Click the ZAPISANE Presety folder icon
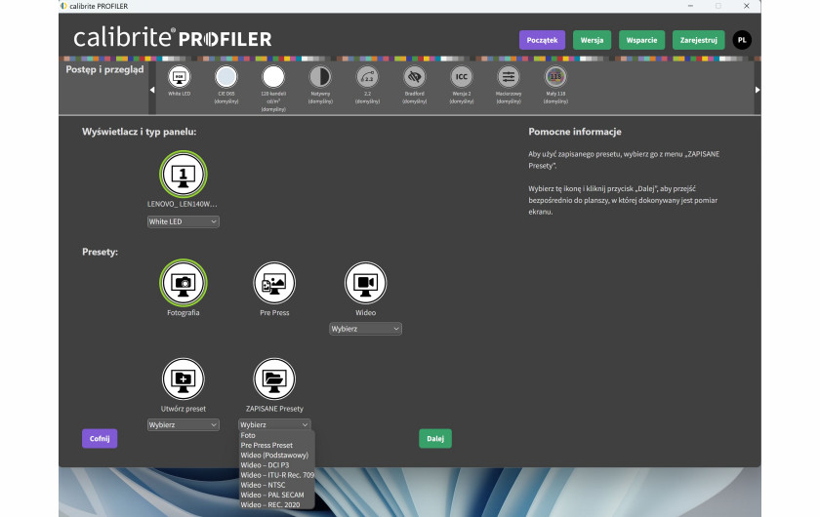 274,379
